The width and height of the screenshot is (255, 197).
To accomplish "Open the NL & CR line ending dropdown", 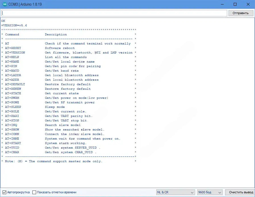I will pos(175,192).
